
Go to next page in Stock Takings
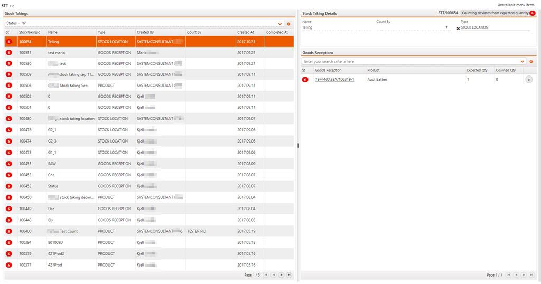(x=281, y=275)
